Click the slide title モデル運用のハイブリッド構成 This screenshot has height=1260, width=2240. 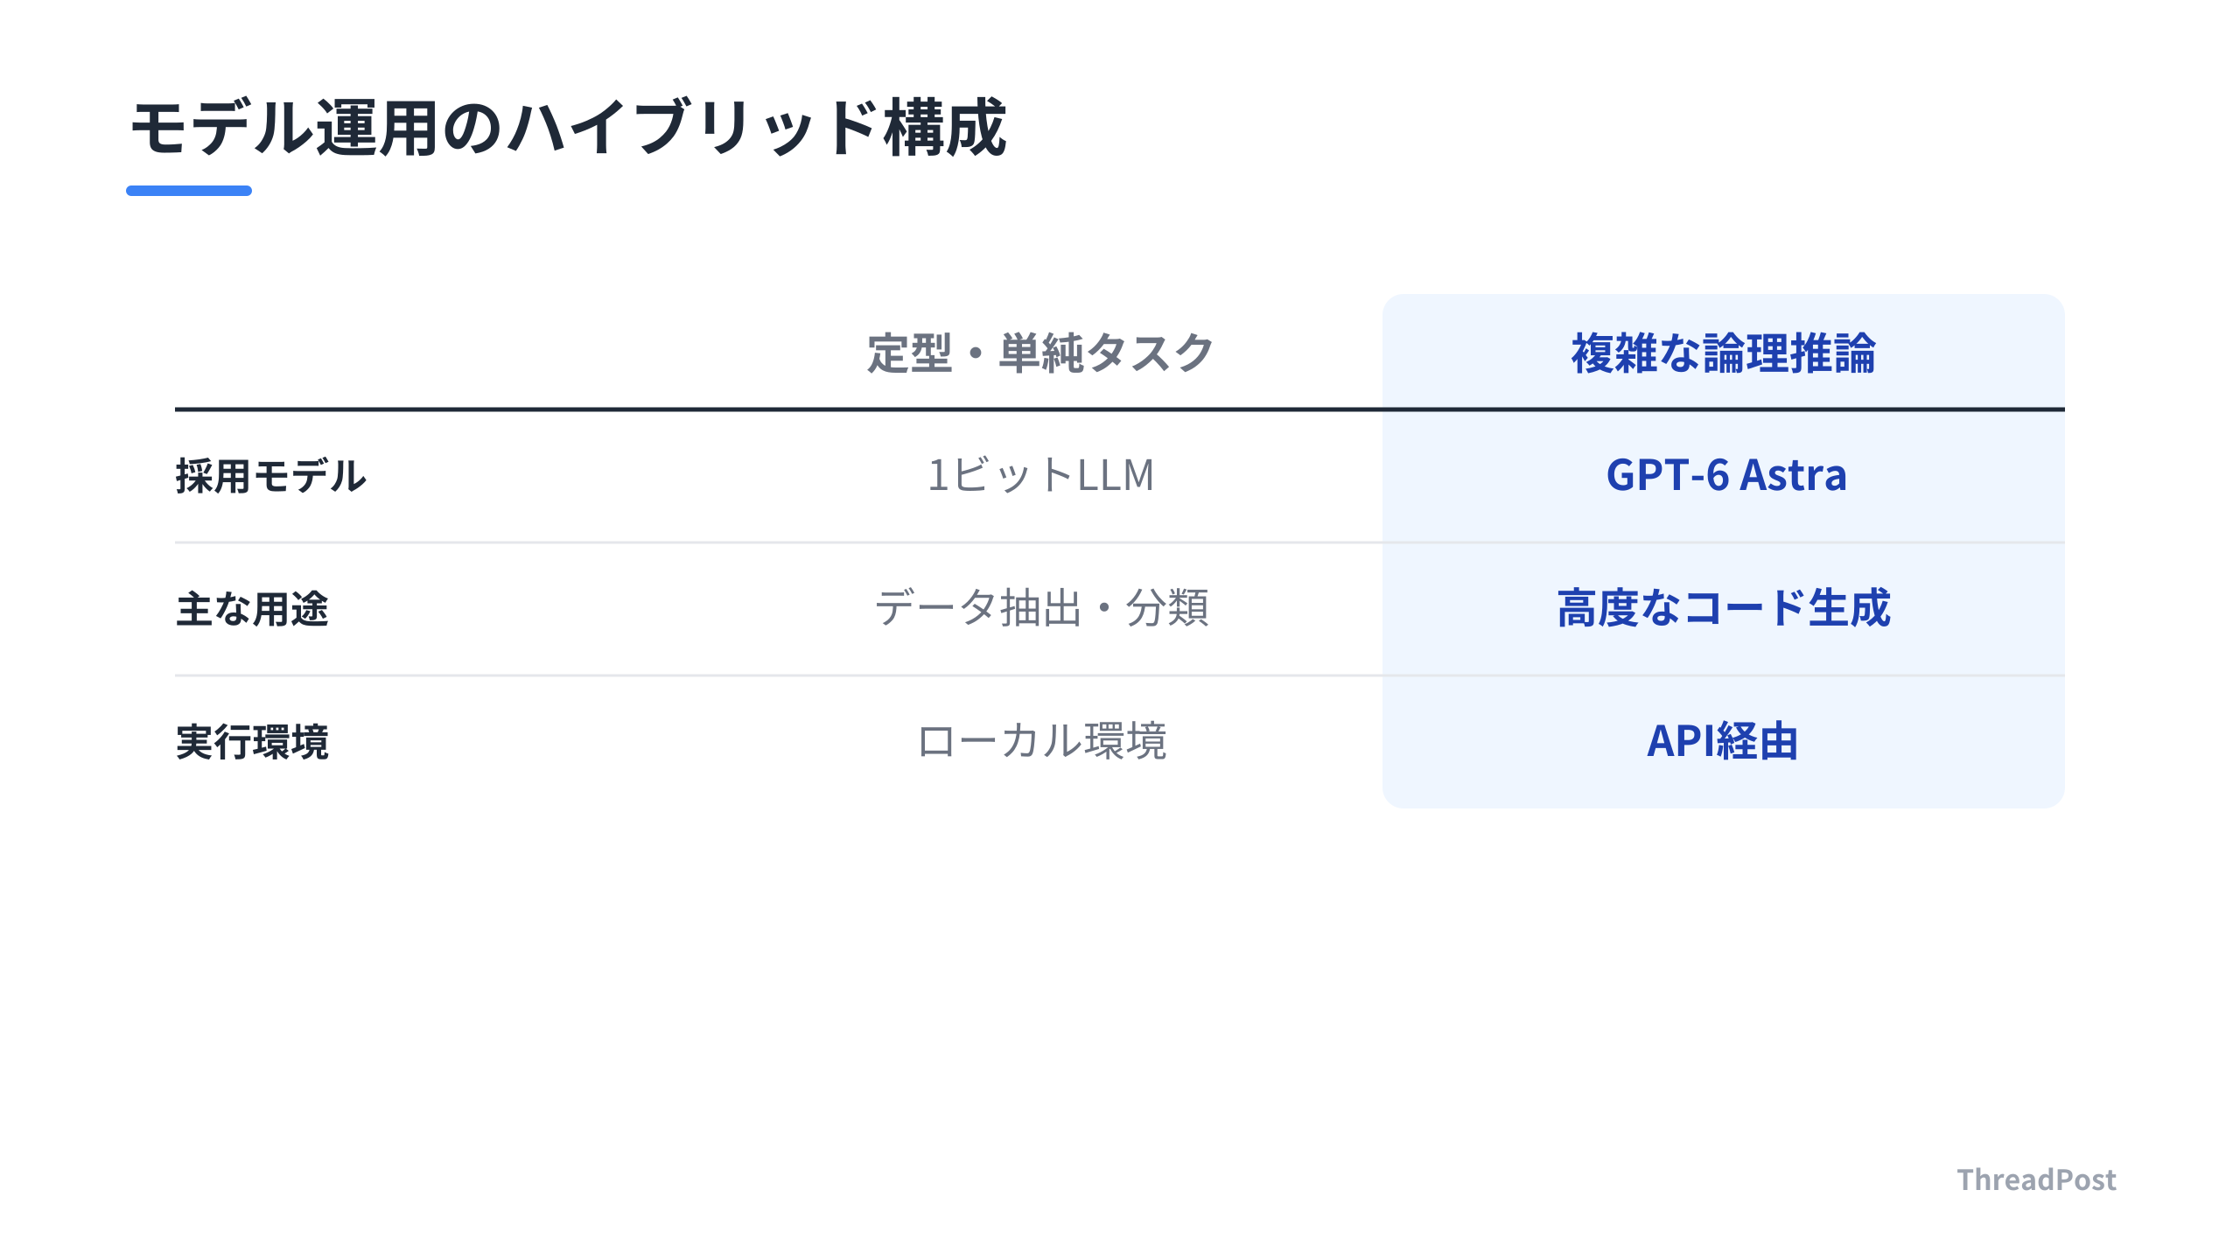point(569,128)
